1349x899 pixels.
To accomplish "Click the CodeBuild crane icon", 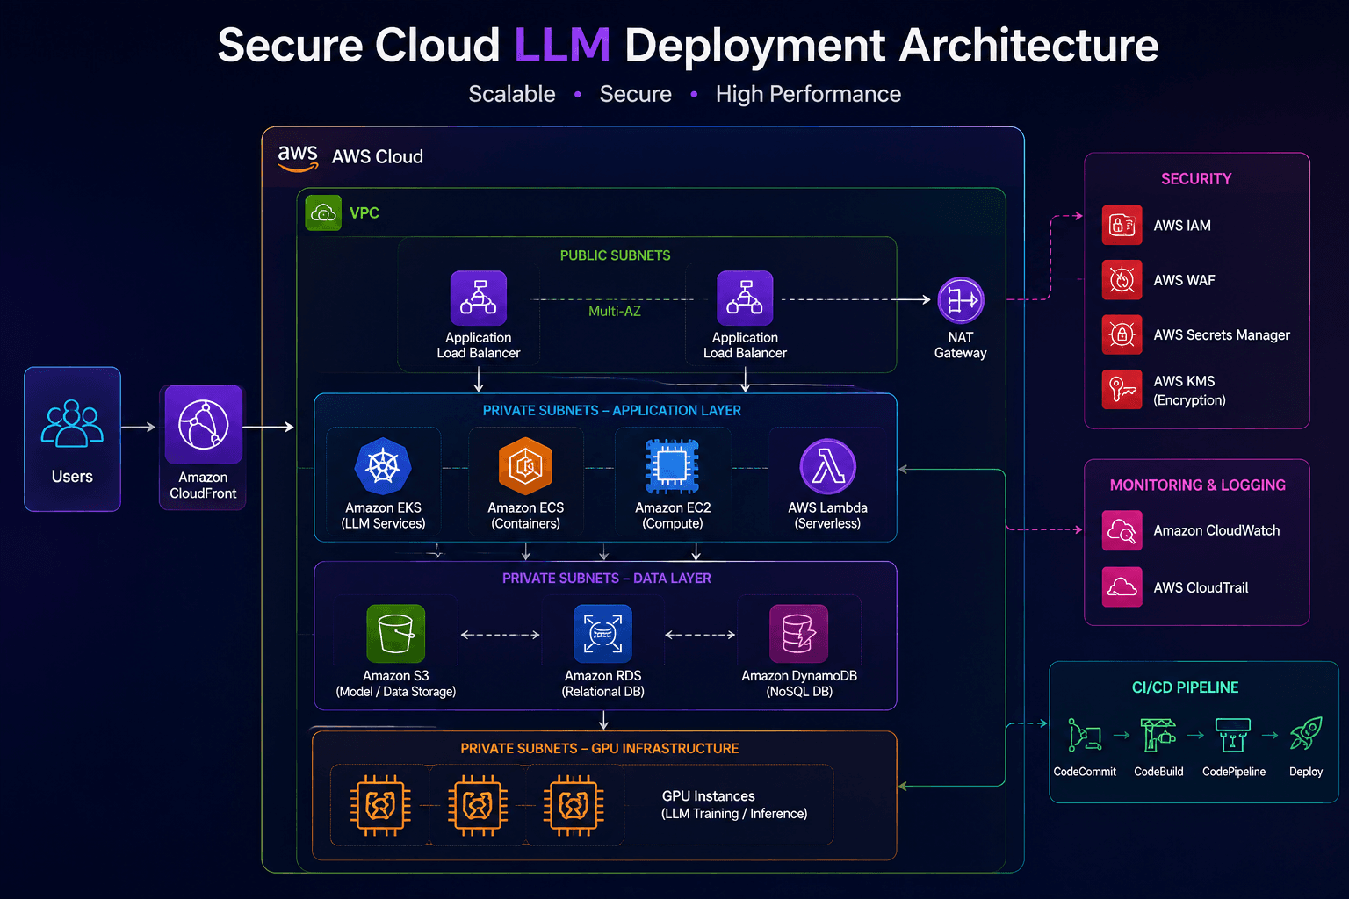I will coord(1158,735).
